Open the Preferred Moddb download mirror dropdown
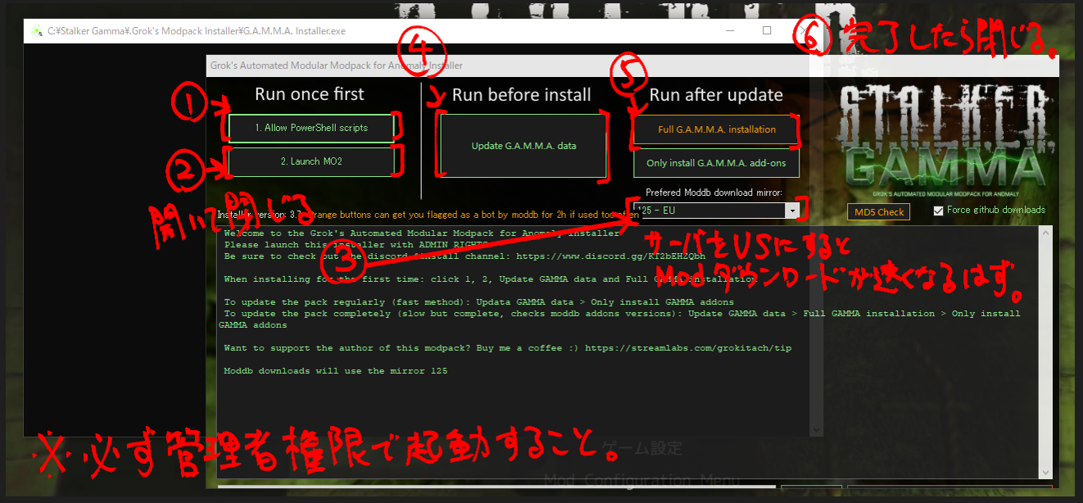Screen dimensions: 1083x503 tap(791, 211)
